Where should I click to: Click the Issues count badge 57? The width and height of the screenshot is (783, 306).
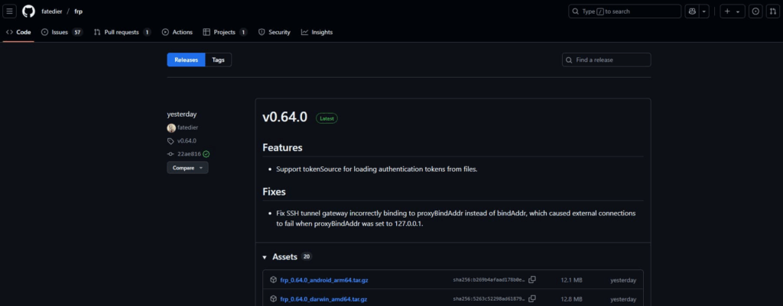[x=77, y=32]
